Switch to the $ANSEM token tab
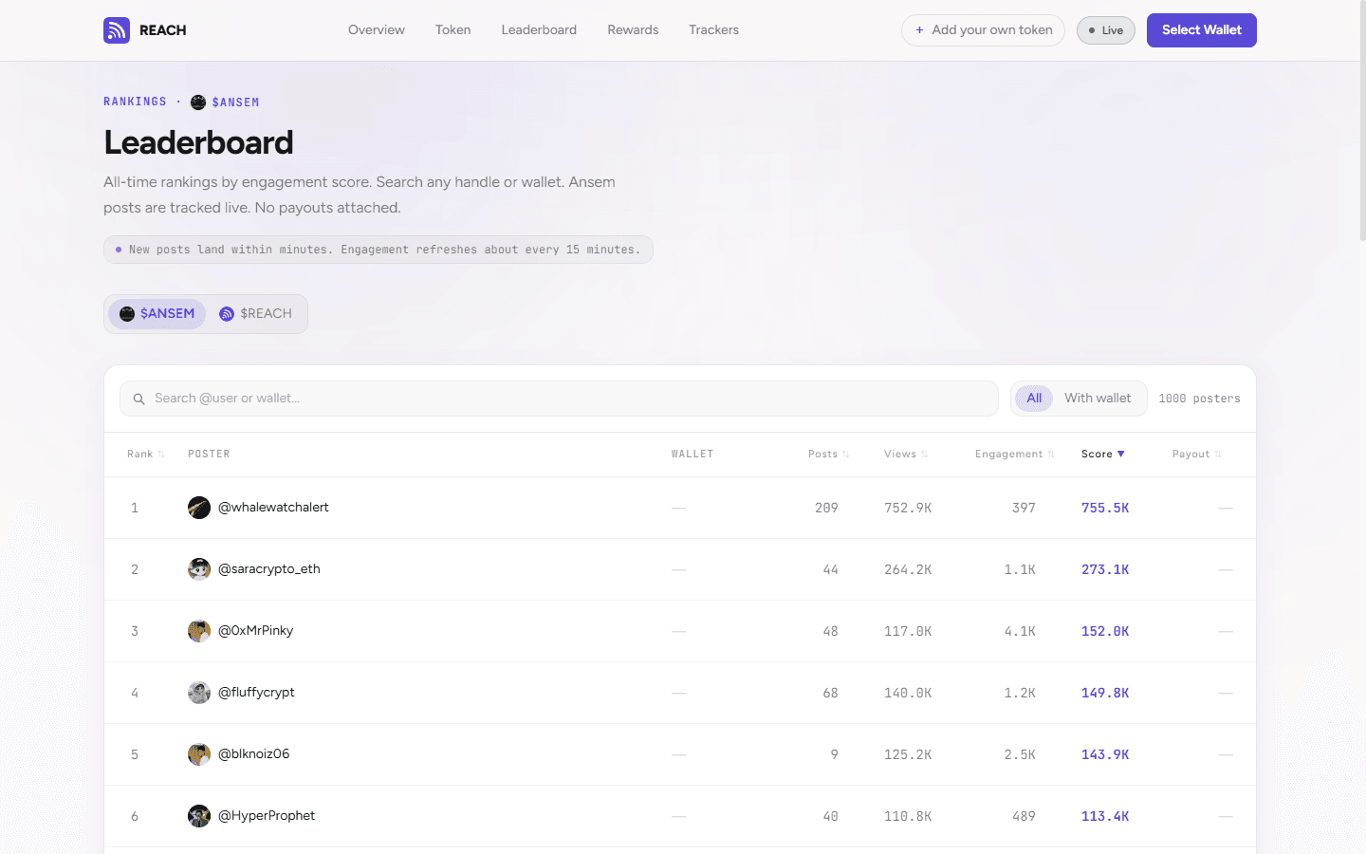The width and height of the screenshot is (1366, 854). click(157, 314)
